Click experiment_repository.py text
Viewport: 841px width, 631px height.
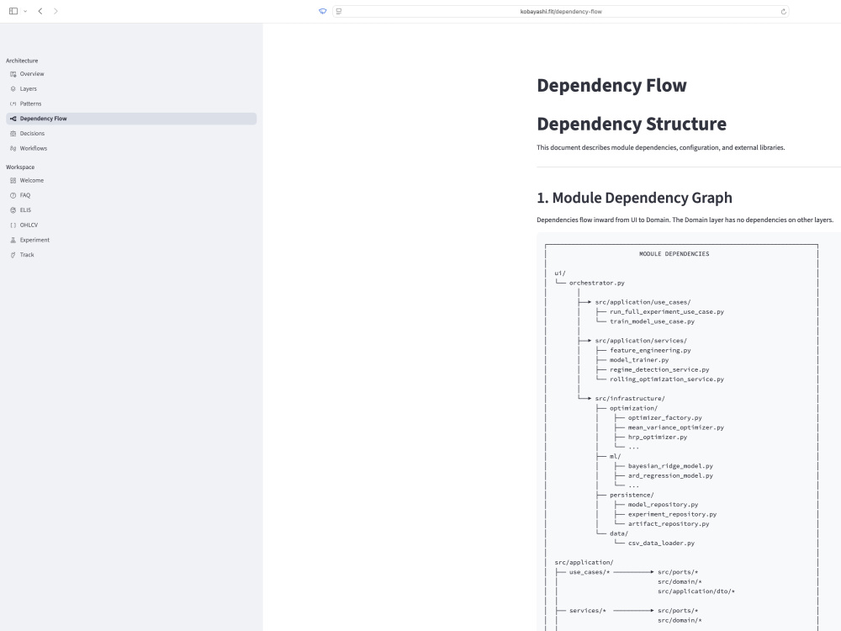pyautogui.click(x=672, y=515)
